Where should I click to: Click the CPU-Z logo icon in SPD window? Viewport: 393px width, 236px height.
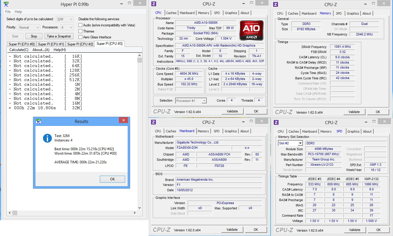pyautogui.click(x=276, y=122)
